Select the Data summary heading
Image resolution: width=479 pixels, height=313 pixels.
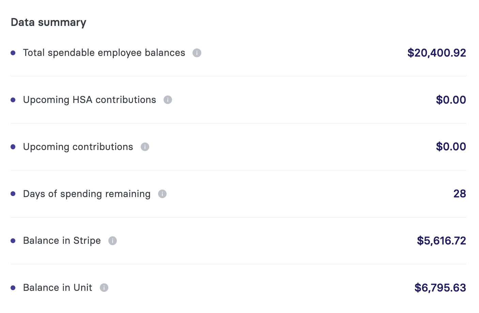(48, 23)
